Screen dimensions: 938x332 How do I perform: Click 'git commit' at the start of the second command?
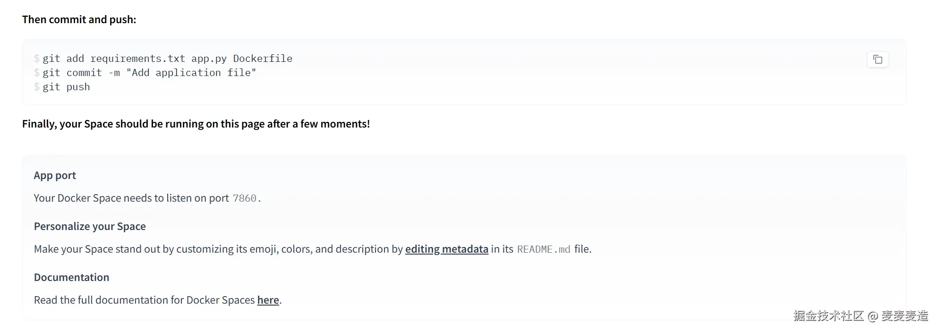pos(72,73)
